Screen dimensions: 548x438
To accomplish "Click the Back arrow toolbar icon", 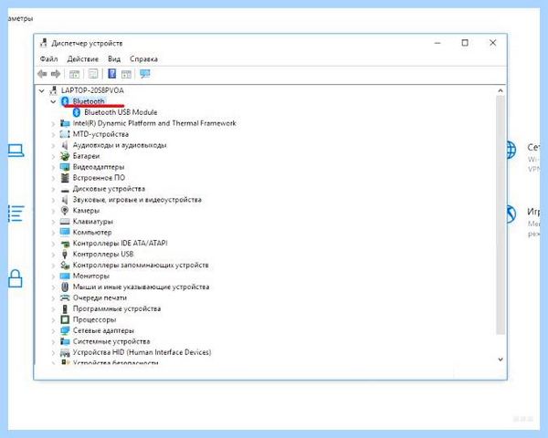I will (42, 74).
